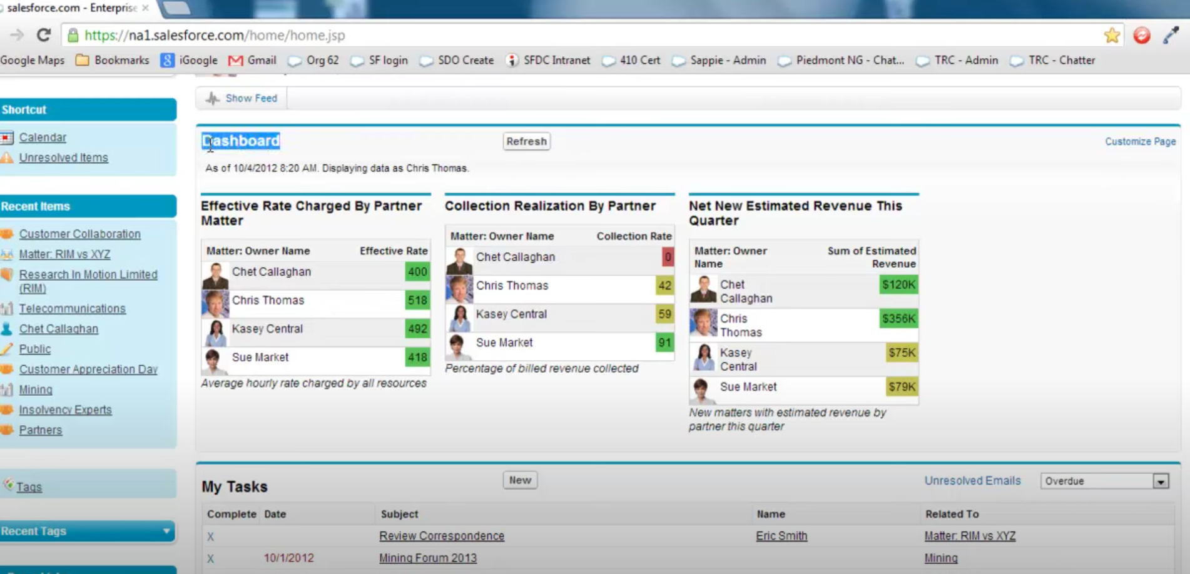This screenshot has width=1190, height=574.
Task: Open Customer Appreciation Day recent item
Action: coord(88,369)
